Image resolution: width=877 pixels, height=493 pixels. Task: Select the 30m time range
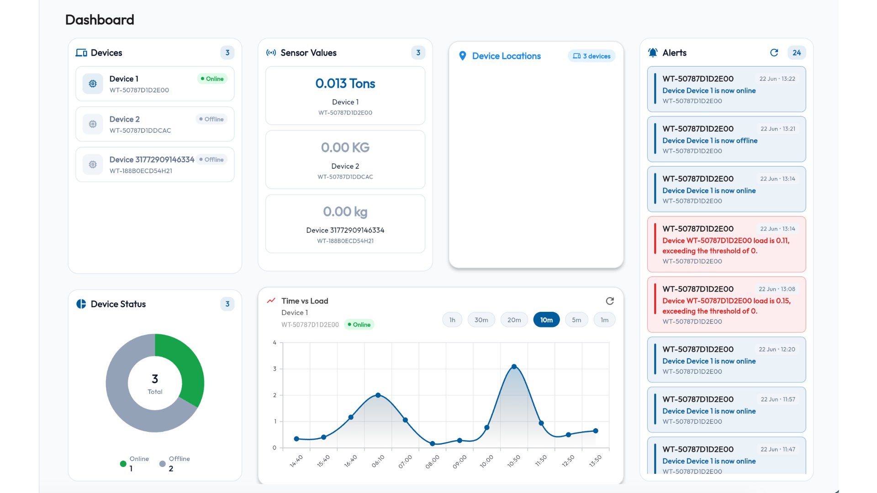481,320
